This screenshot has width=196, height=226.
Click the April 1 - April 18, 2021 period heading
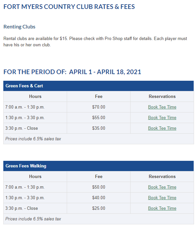click(x=72, y=72)
